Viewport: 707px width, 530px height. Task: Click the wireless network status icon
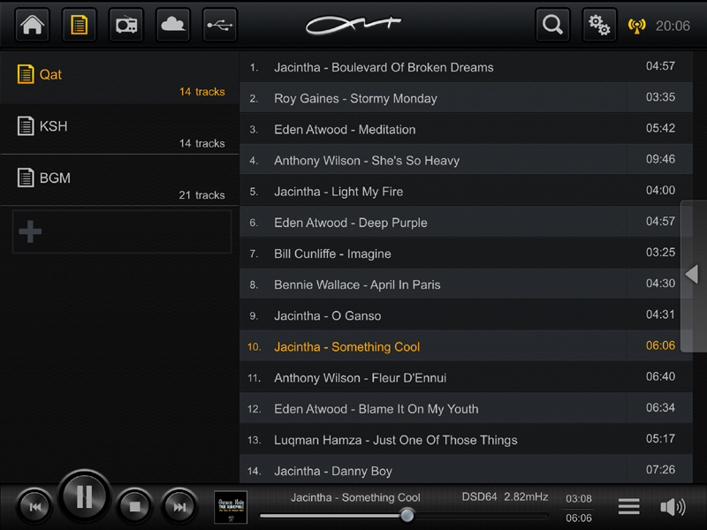(x=636, y=26)
